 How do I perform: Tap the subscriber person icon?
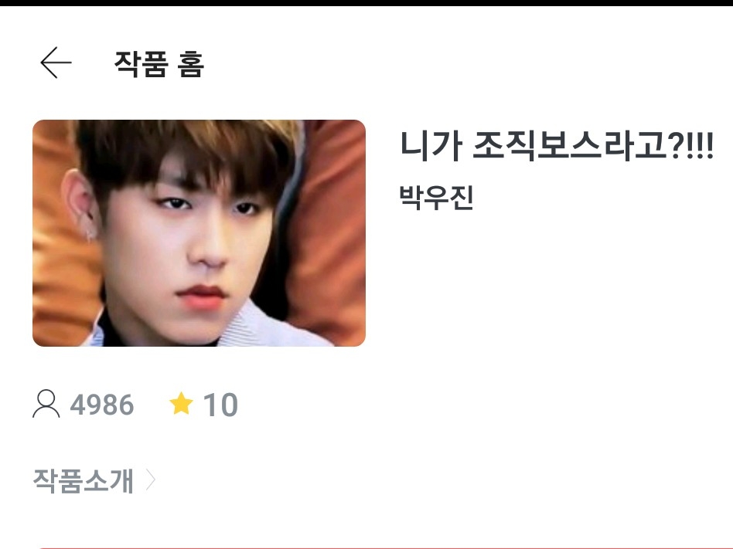(46, 405)
